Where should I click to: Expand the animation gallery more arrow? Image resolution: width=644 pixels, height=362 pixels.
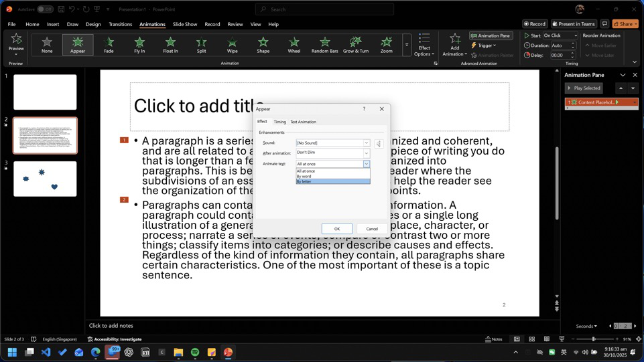(407, 45)
